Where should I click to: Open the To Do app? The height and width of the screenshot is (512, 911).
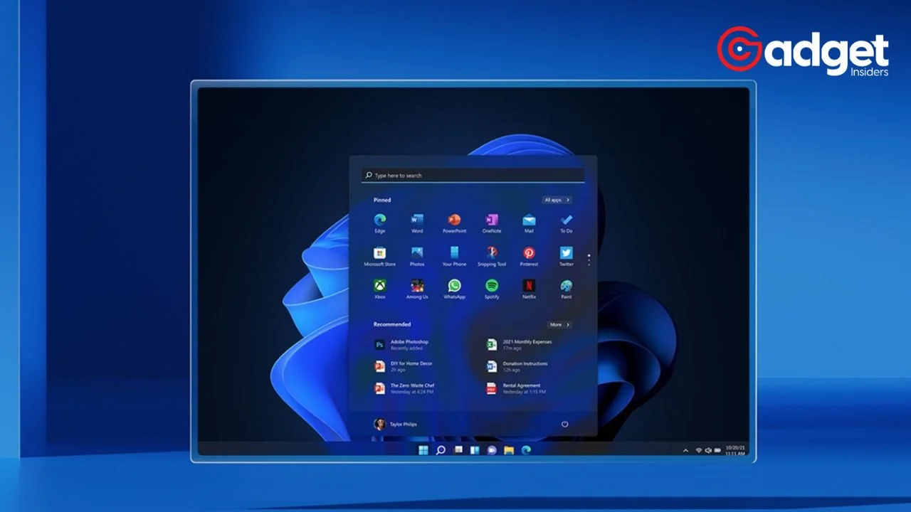coord(566,223)
